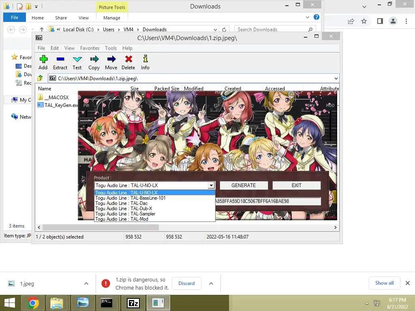Image resolution: width=415 pixels, height=311 pixels.
Task: Switch to Explorer Home ribbon tab
Action: coord(38,18)
